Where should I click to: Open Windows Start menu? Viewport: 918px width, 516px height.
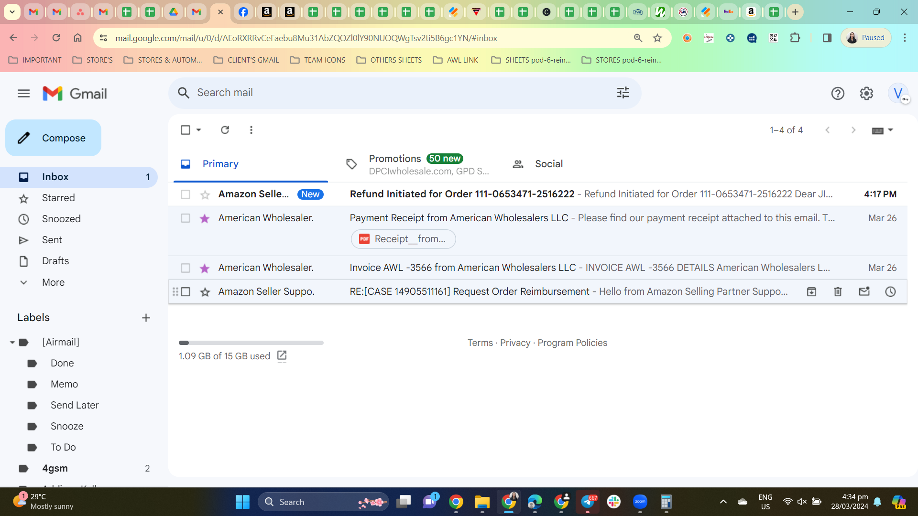(x=242, y=502)
